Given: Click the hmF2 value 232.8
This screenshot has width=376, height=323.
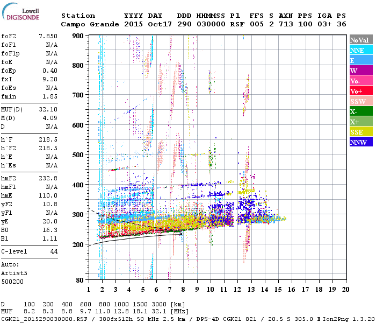Looking at the screenshot, I should click(x=48, y=178).
